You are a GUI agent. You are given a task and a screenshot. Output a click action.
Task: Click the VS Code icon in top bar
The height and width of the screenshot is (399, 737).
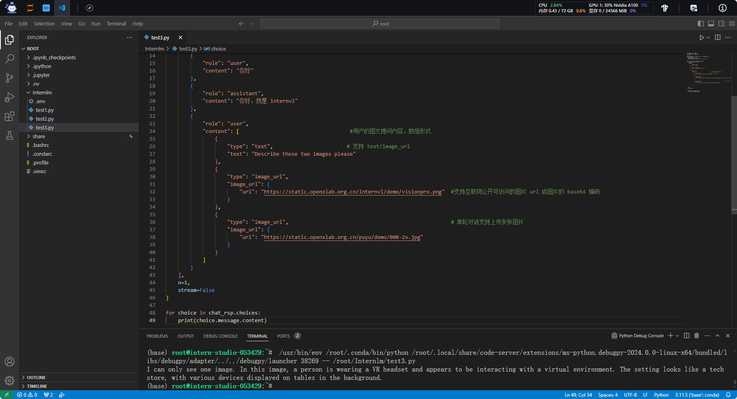(x=62, y=8)
